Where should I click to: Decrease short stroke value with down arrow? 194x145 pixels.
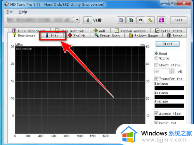point(172,73)
